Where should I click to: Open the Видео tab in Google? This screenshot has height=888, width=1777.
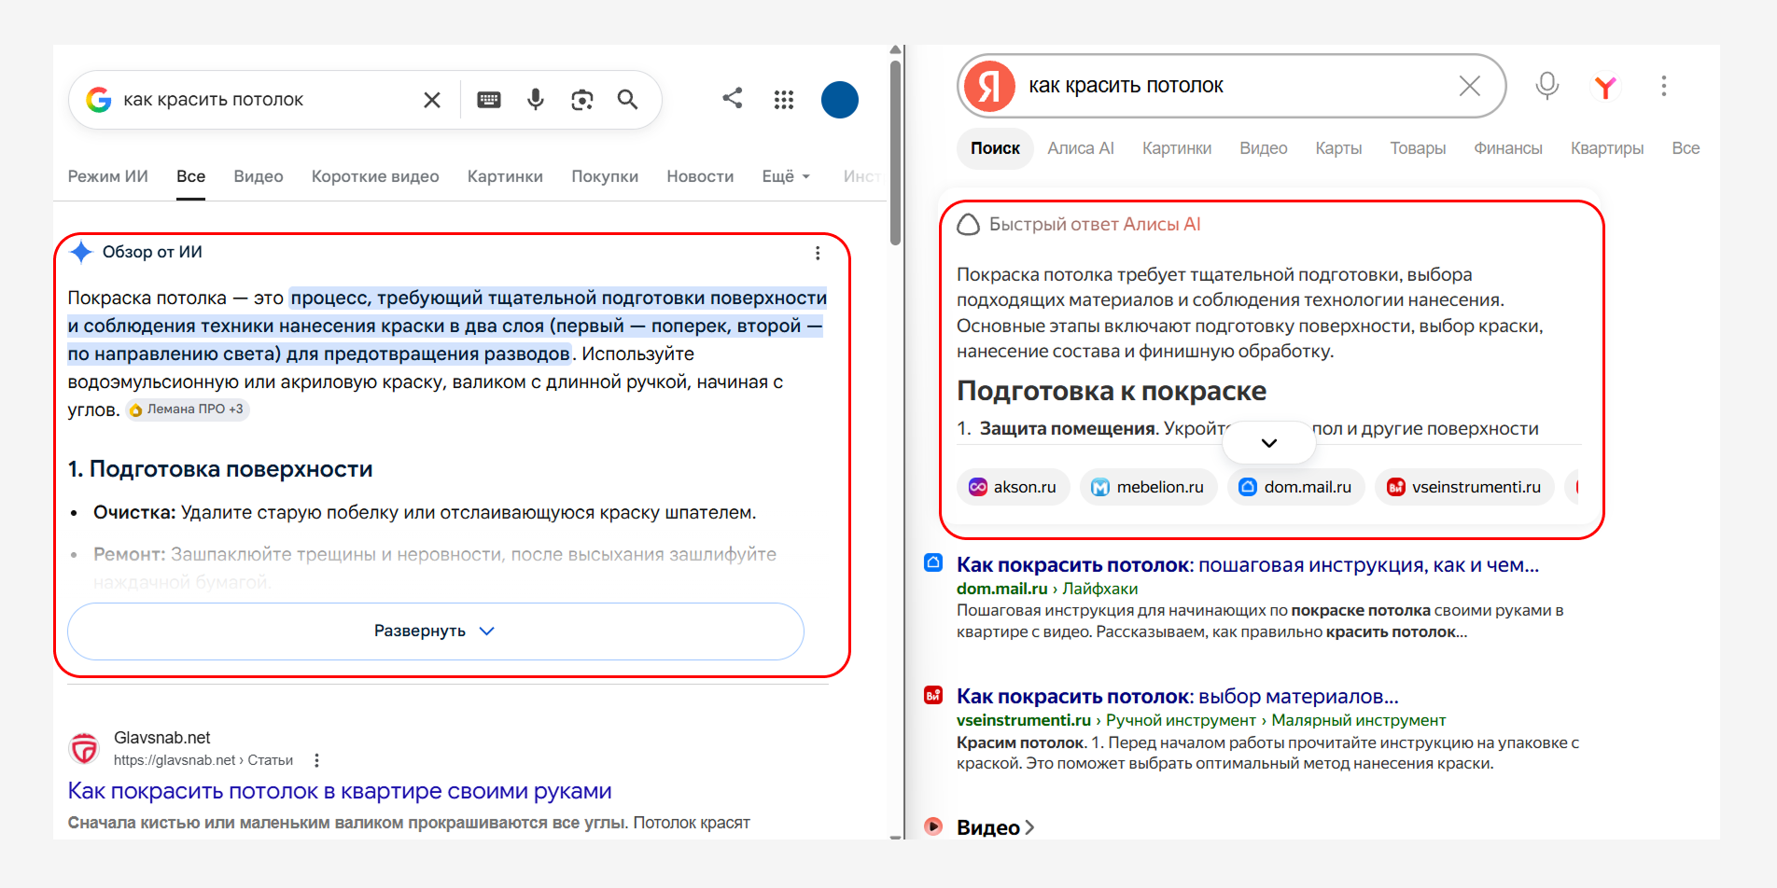click(x=259, y=176)
